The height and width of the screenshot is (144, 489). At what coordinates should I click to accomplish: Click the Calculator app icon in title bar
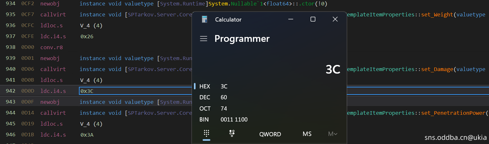(x=205, y=19)
